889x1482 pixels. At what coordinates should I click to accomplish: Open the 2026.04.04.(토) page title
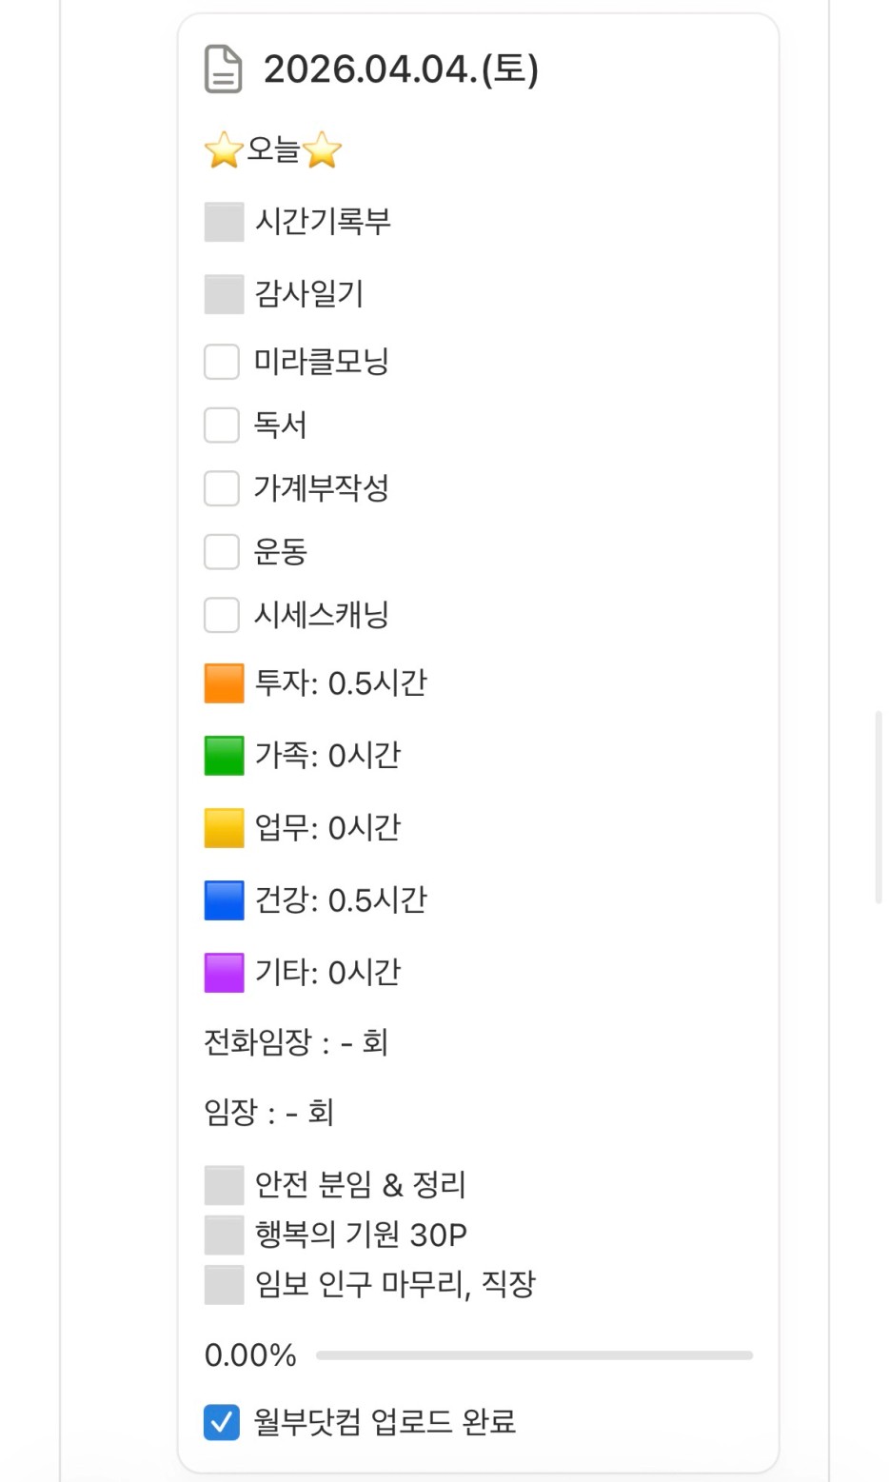tap(401, 69)
